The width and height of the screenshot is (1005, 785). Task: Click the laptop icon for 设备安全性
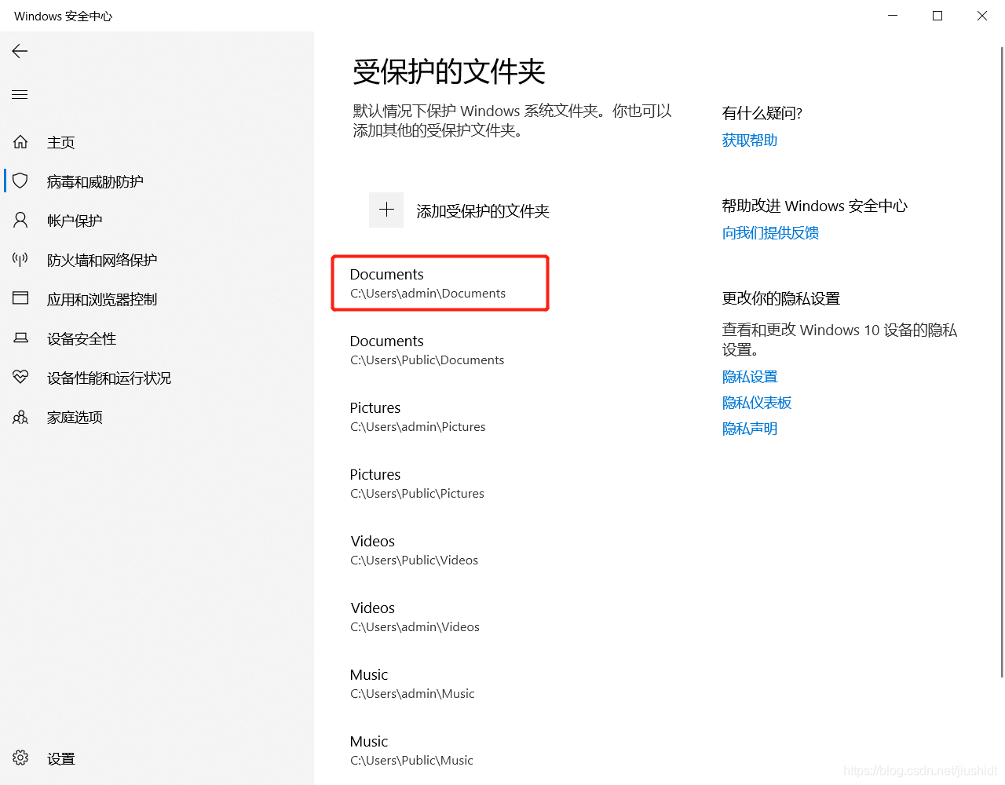[20, 338]
